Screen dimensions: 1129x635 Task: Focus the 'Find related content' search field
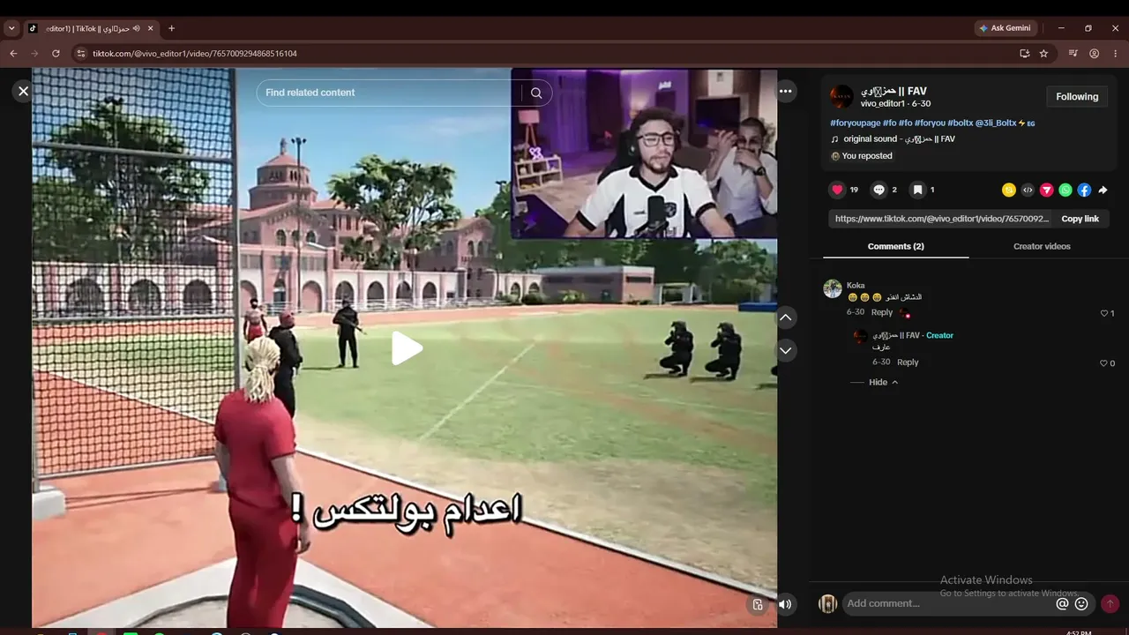[x=389, y=93]
